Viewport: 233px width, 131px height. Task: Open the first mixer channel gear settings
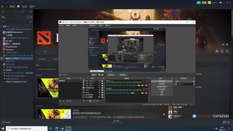coord(146,85)
